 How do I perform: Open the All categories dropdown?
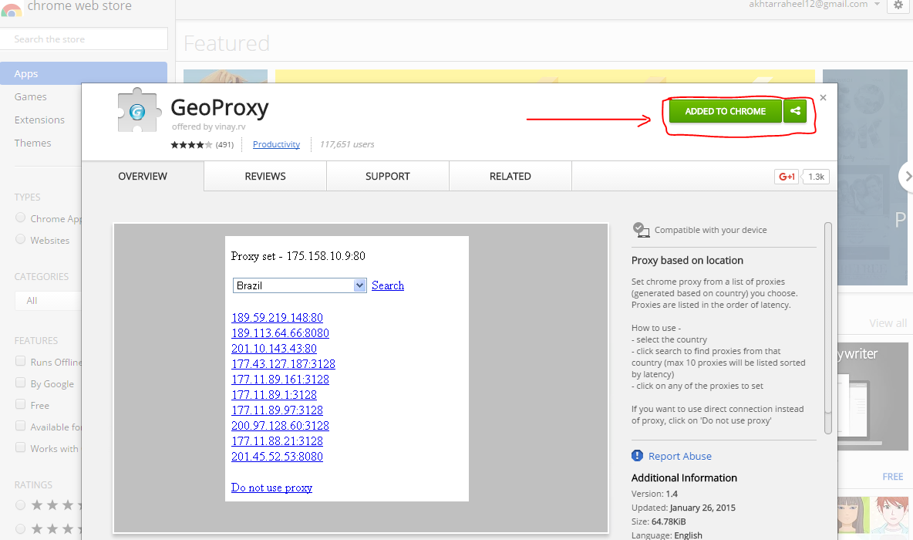pos(49,301)
